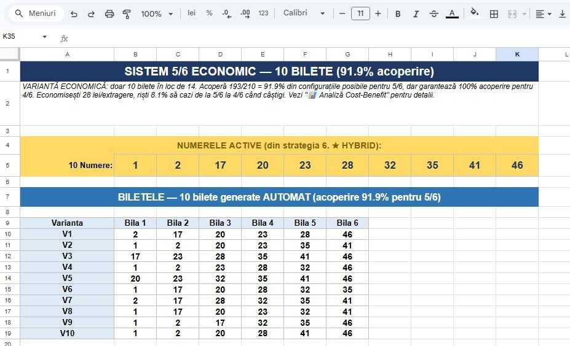The width and height of the screenshot is (570, 346).
Task: Open the text color picker
Action: point(452,13)
